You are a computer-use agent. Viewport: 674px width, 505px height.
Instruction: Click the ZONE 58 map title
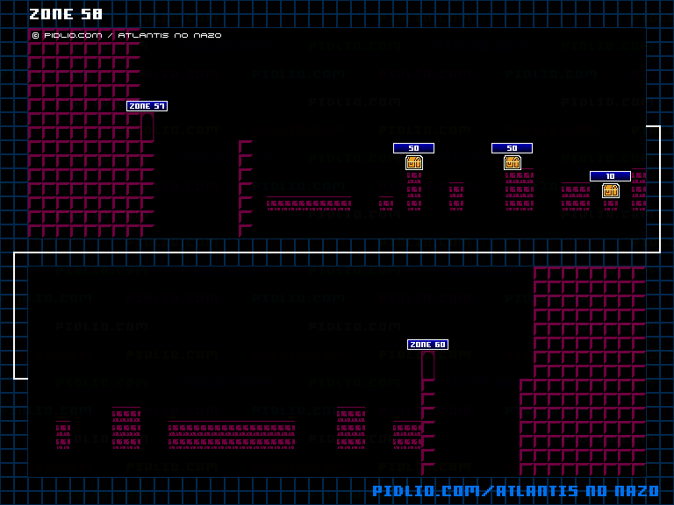[66, 14]
